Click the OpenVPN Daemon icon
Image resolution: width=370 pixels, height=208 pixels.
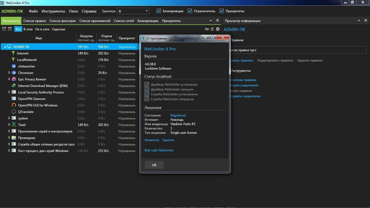pos(14,99)
